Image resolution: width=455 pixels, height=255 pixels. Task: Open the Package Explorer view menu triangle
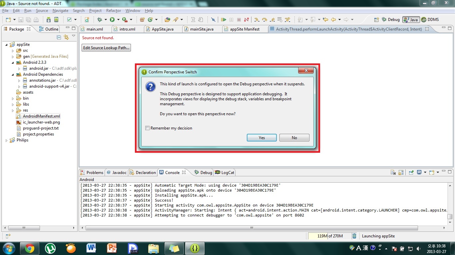(74, 36)
